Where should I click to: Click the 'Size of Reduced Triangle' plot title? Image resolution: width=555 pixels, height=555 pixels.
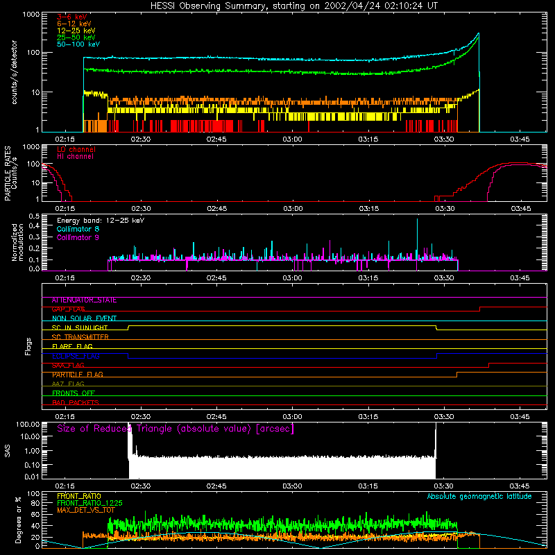coord(176,429)
